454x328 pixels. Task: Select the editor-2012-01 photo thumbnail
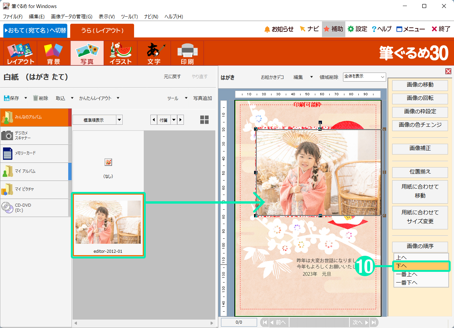click(x=108, y=225)
